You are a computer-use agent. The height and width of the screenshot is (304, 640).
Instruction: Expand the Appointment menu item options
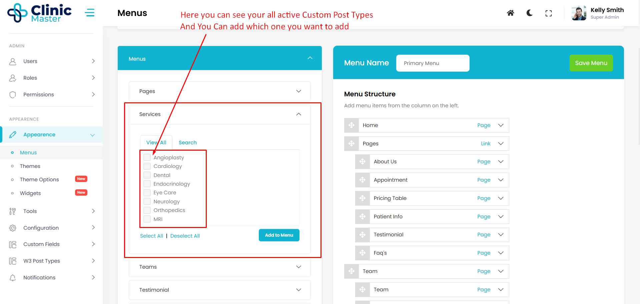501,180
